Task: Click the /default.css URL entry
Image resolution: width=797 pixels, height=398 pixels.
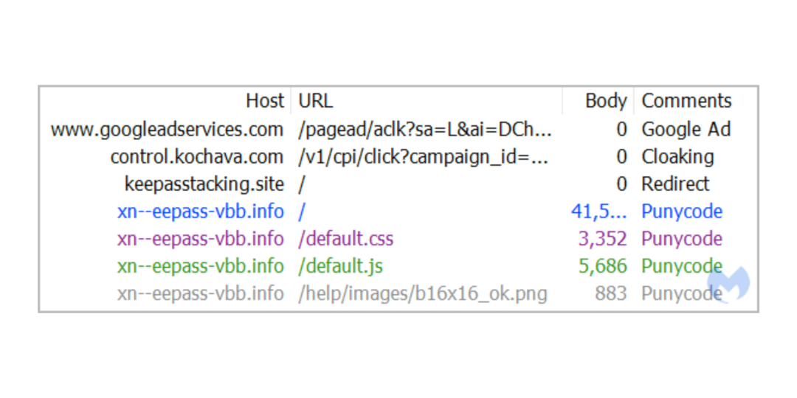Action: (345, 239)
